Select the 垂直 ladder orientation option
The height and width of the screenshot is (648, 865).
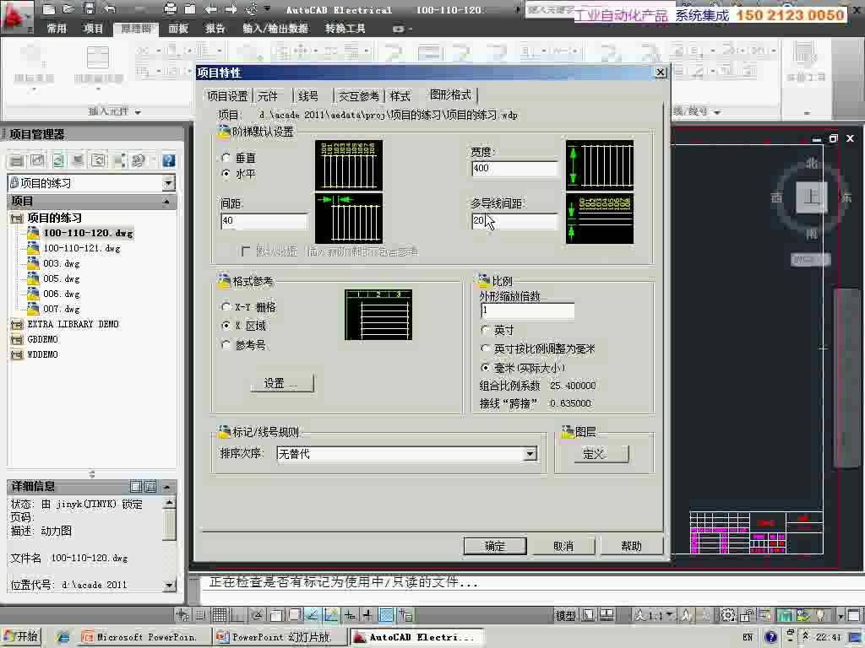point(226,157)
